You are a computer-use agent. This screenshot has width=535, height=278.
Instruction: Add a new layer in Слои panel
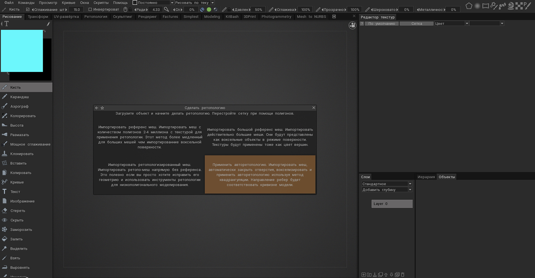coord(363,275)
